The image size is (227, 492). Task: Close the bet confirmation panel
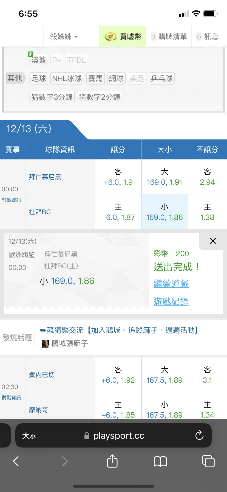point(213,241)
